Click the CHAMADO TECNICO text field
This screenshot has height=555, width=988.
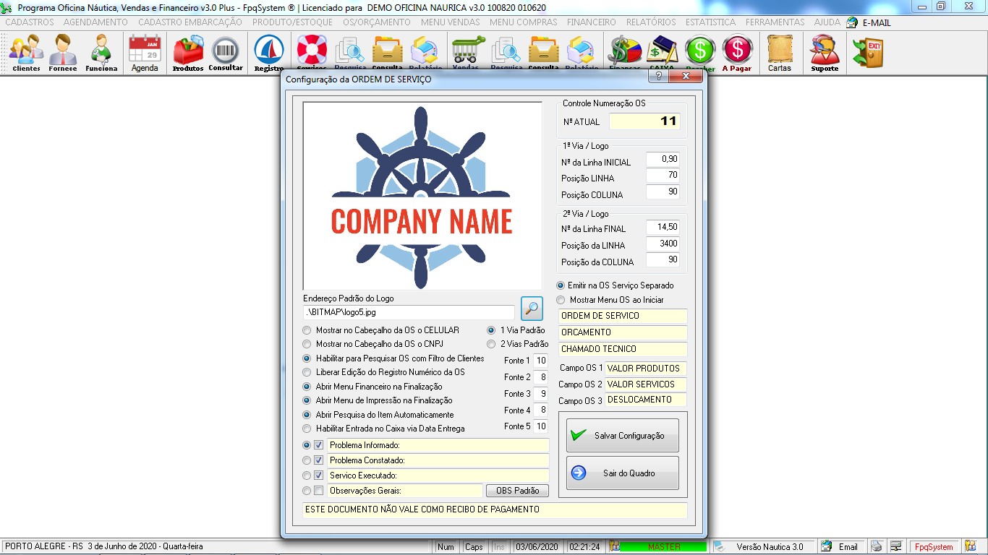coord(623,349)
